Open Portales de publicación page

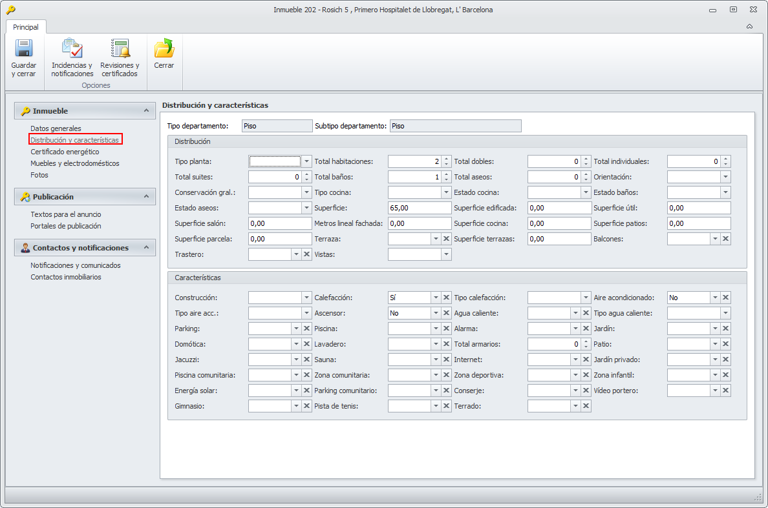[x=65, y=226]
